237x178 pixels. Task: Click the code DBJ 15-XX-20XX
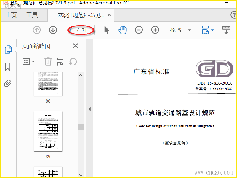pos(214,83)
